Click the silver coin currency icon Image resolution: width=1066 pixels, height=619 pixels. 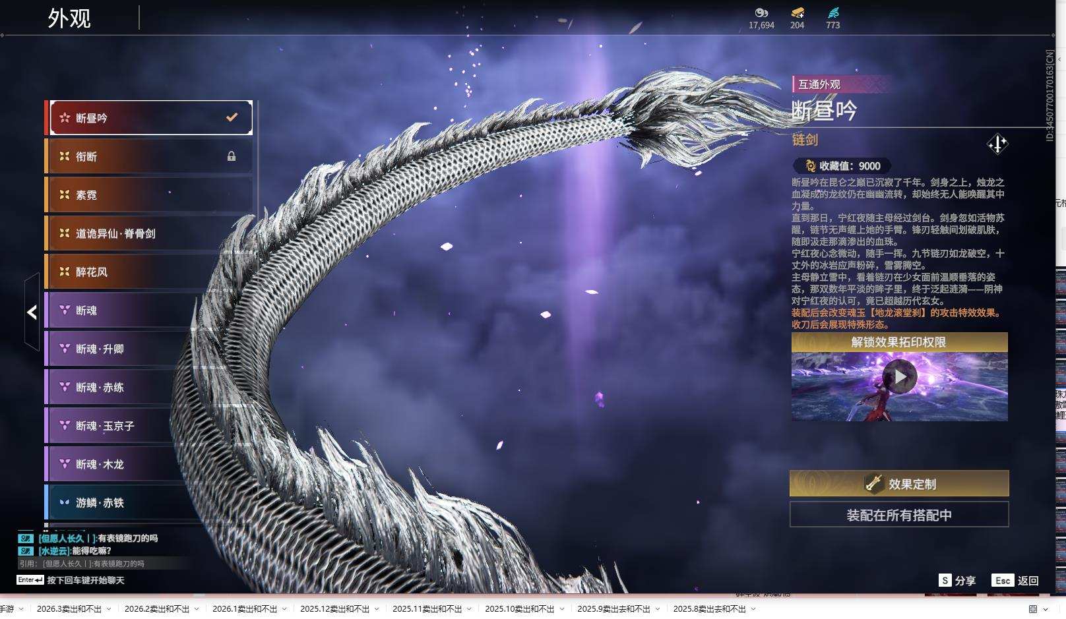coord(761,13)
